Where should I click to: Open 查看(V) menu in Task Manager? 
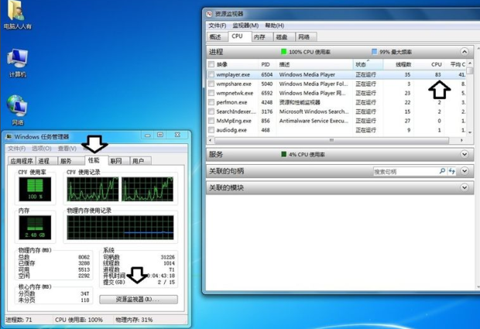[x=67, y=149]
